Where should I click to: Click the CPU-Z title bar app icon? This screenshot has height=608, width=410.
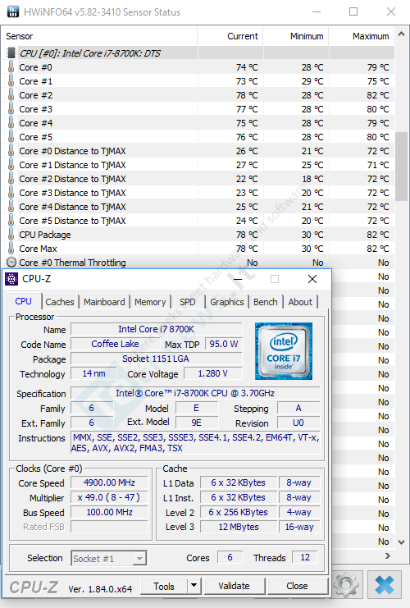click(11, 279)
